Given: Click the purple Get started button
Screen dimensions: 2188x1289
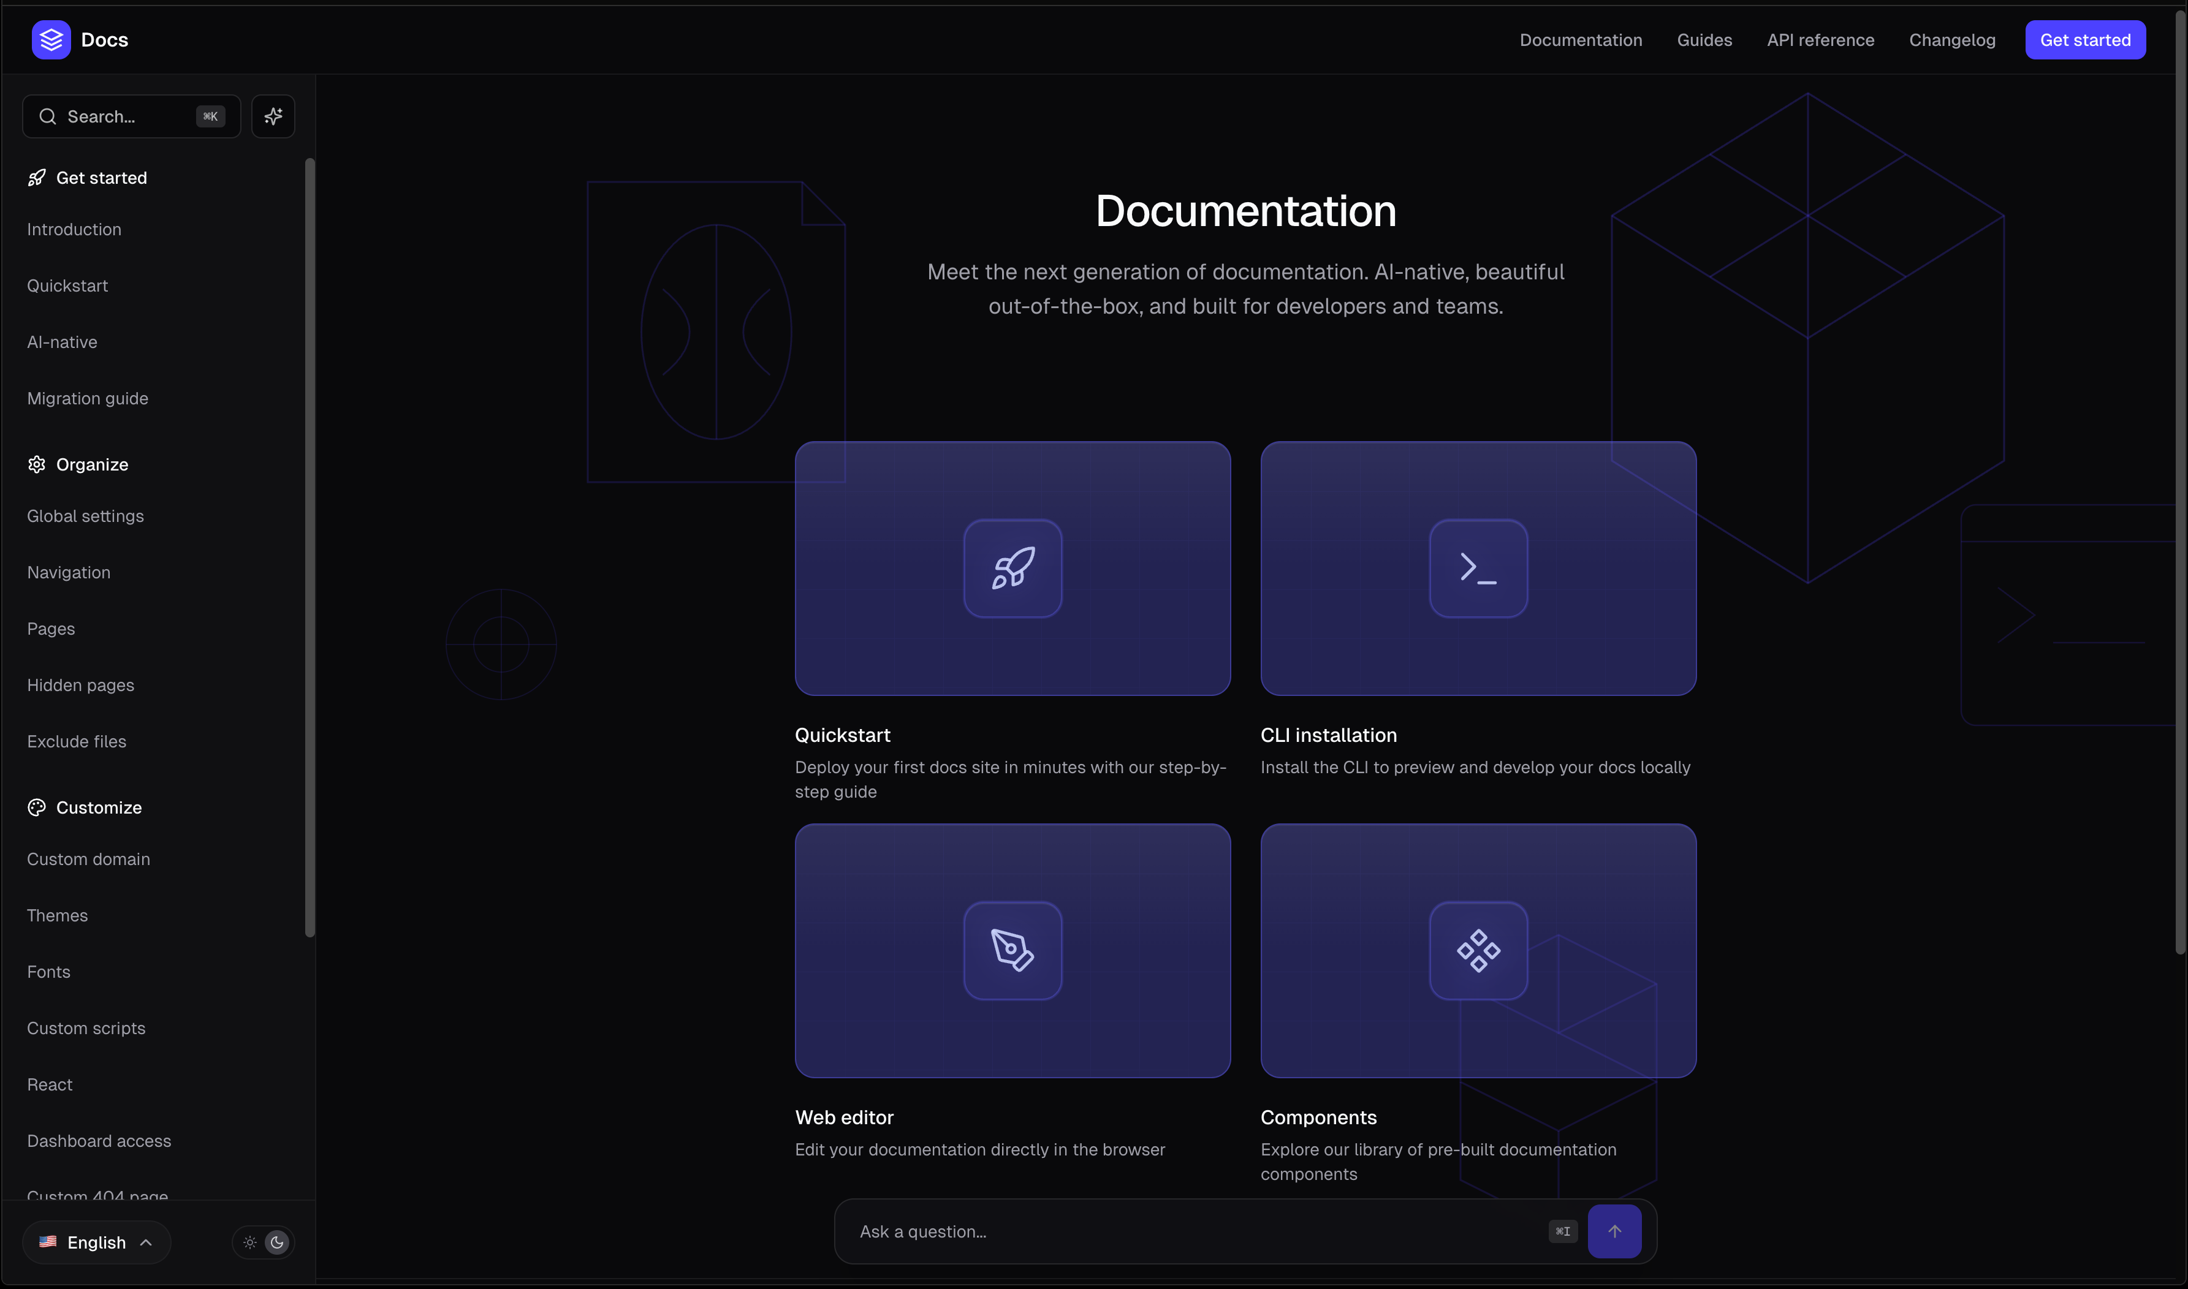Looking at the screenshot, I should tap(2086, 40).
